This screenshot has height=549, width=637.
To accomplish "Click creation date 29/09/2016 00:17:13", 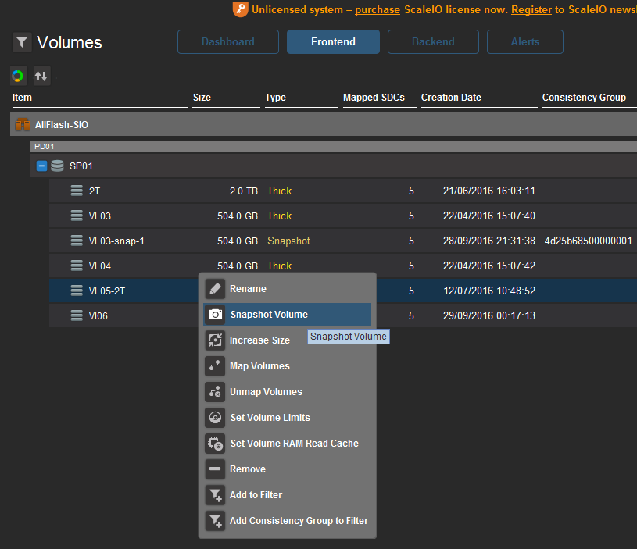I will [x=488, y=315].
